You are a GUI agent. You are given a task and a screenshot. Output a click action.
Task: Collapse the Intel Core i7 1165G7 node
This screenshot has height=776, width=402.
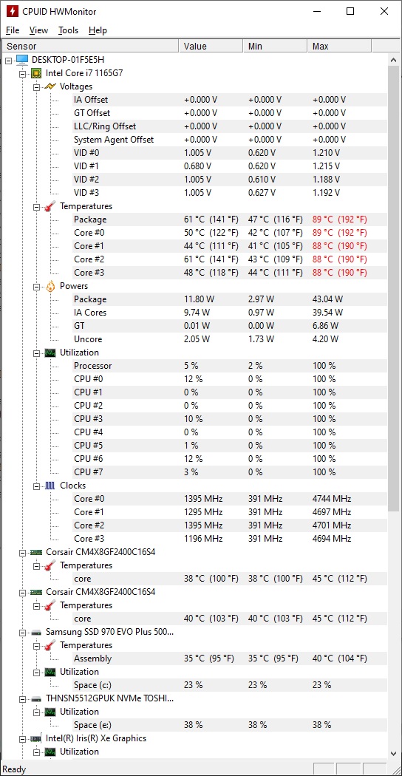click(22, 74)
